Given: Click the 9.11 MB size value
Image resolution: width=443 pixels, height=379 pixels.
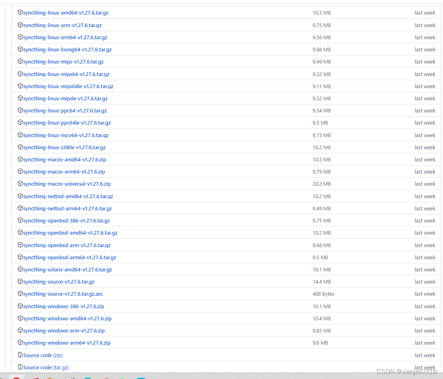Looking at the screenshot, I should tap(322, 87).
